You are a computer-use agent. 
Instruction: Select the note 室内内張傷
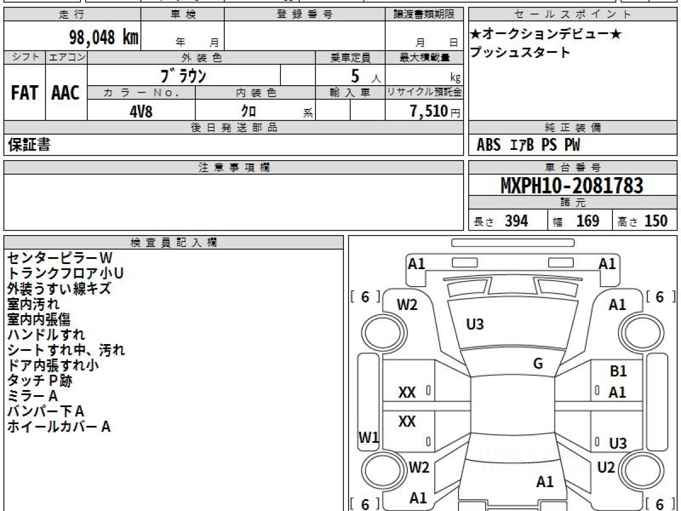point(39,320)
